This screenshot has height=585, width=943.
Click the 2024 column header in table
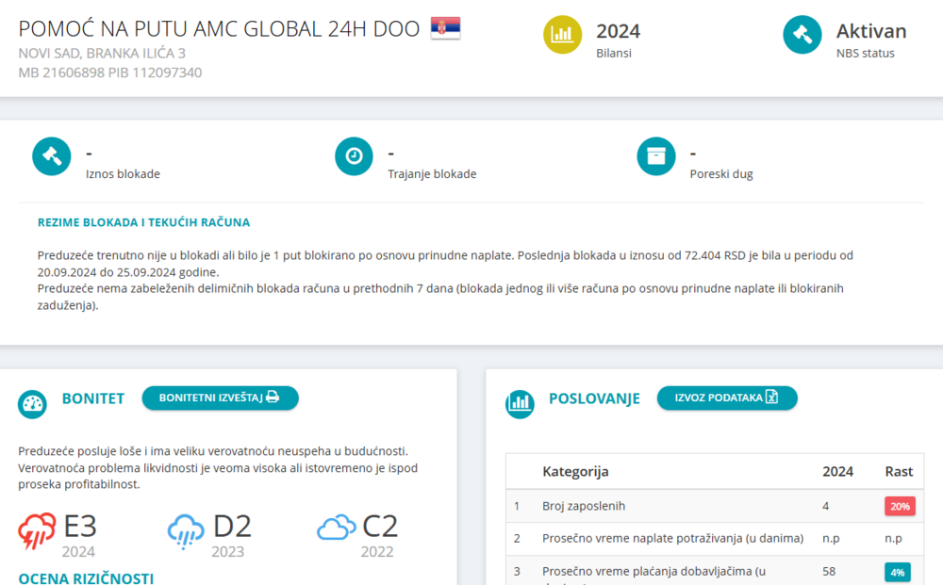837,471
